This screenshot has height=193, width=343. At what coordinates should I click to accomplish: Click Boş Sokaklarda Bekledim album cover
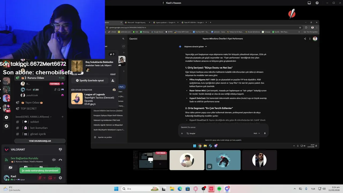[77, 66]
